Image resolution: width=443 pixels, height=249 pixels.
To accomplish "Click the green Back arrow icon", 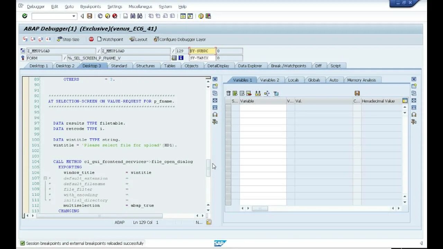I will coord(100,16).
